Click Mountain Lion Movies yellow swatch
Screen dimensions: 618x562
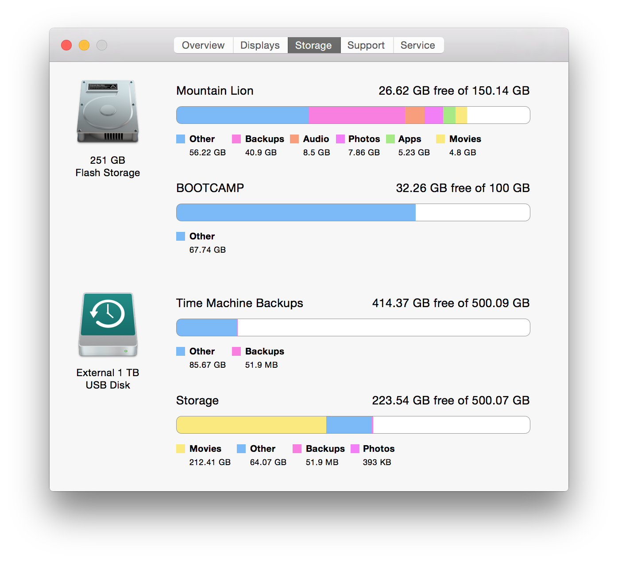[x=440, y=139]
